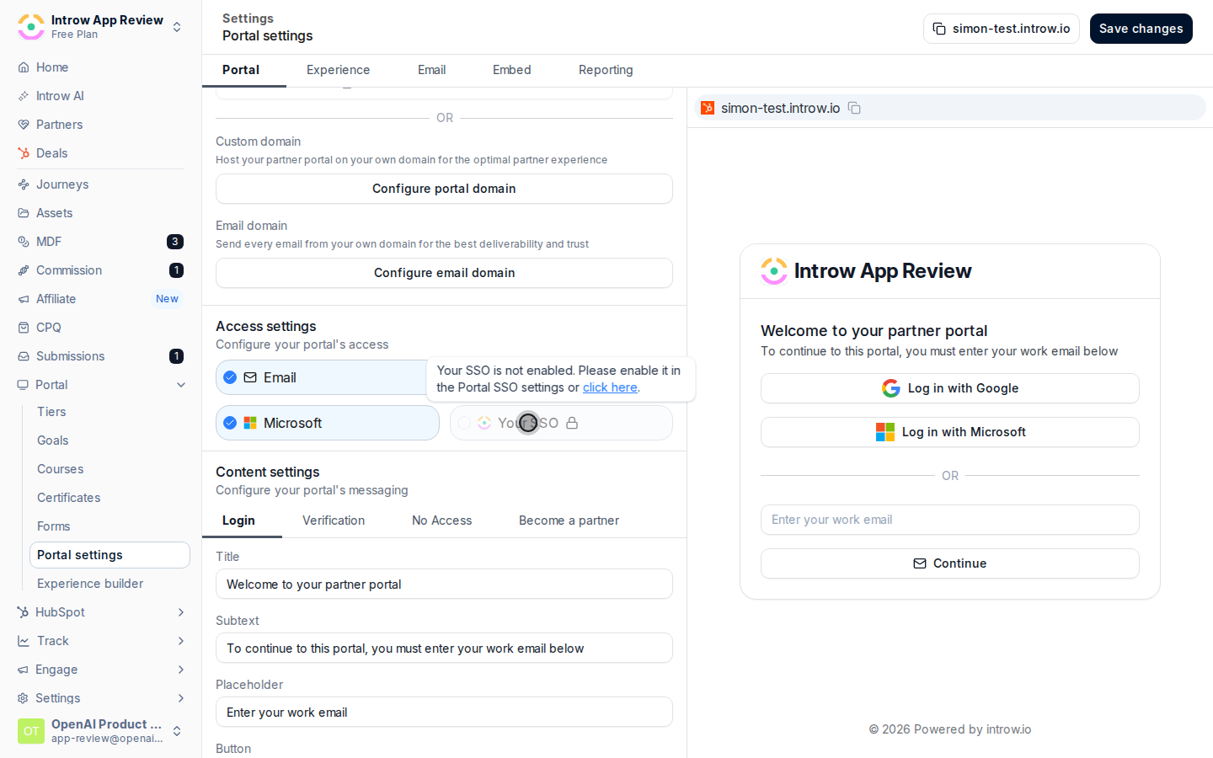
Task: Toggle the Microsoft access checkbox
Action: click(x=230, y=423)
